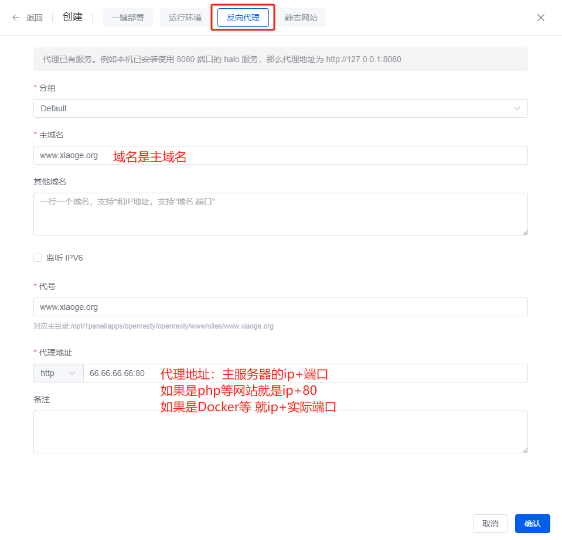Close the 创建 dialog with X icon

[x=541, y=18]
